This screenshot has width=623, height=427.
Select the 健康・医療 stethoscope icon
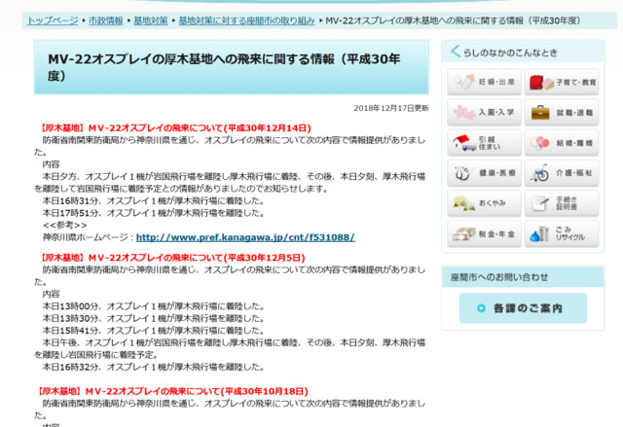(484, 174)
